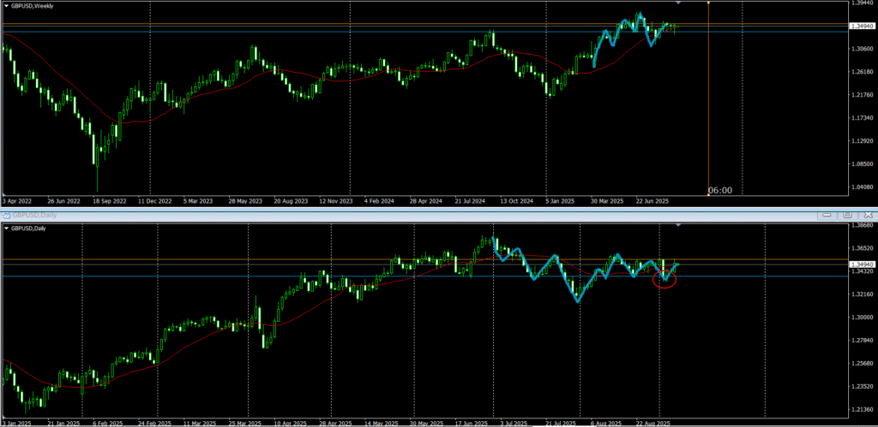
Task: Click the 18 Sep 2022 date label
Action: point(108,200)
